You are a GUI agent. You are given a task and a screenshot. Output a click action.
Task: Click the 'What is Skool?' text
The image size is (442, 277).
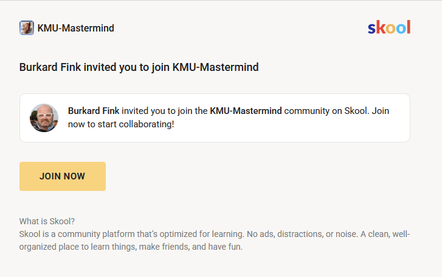point(47,221)
